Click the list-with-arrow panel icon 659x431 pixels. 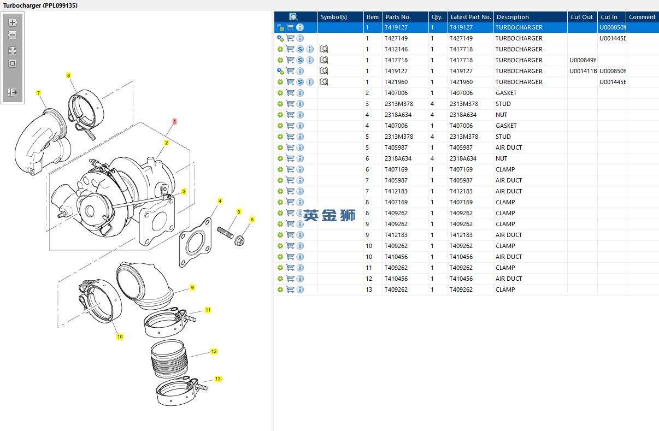(x=13, y=92)
